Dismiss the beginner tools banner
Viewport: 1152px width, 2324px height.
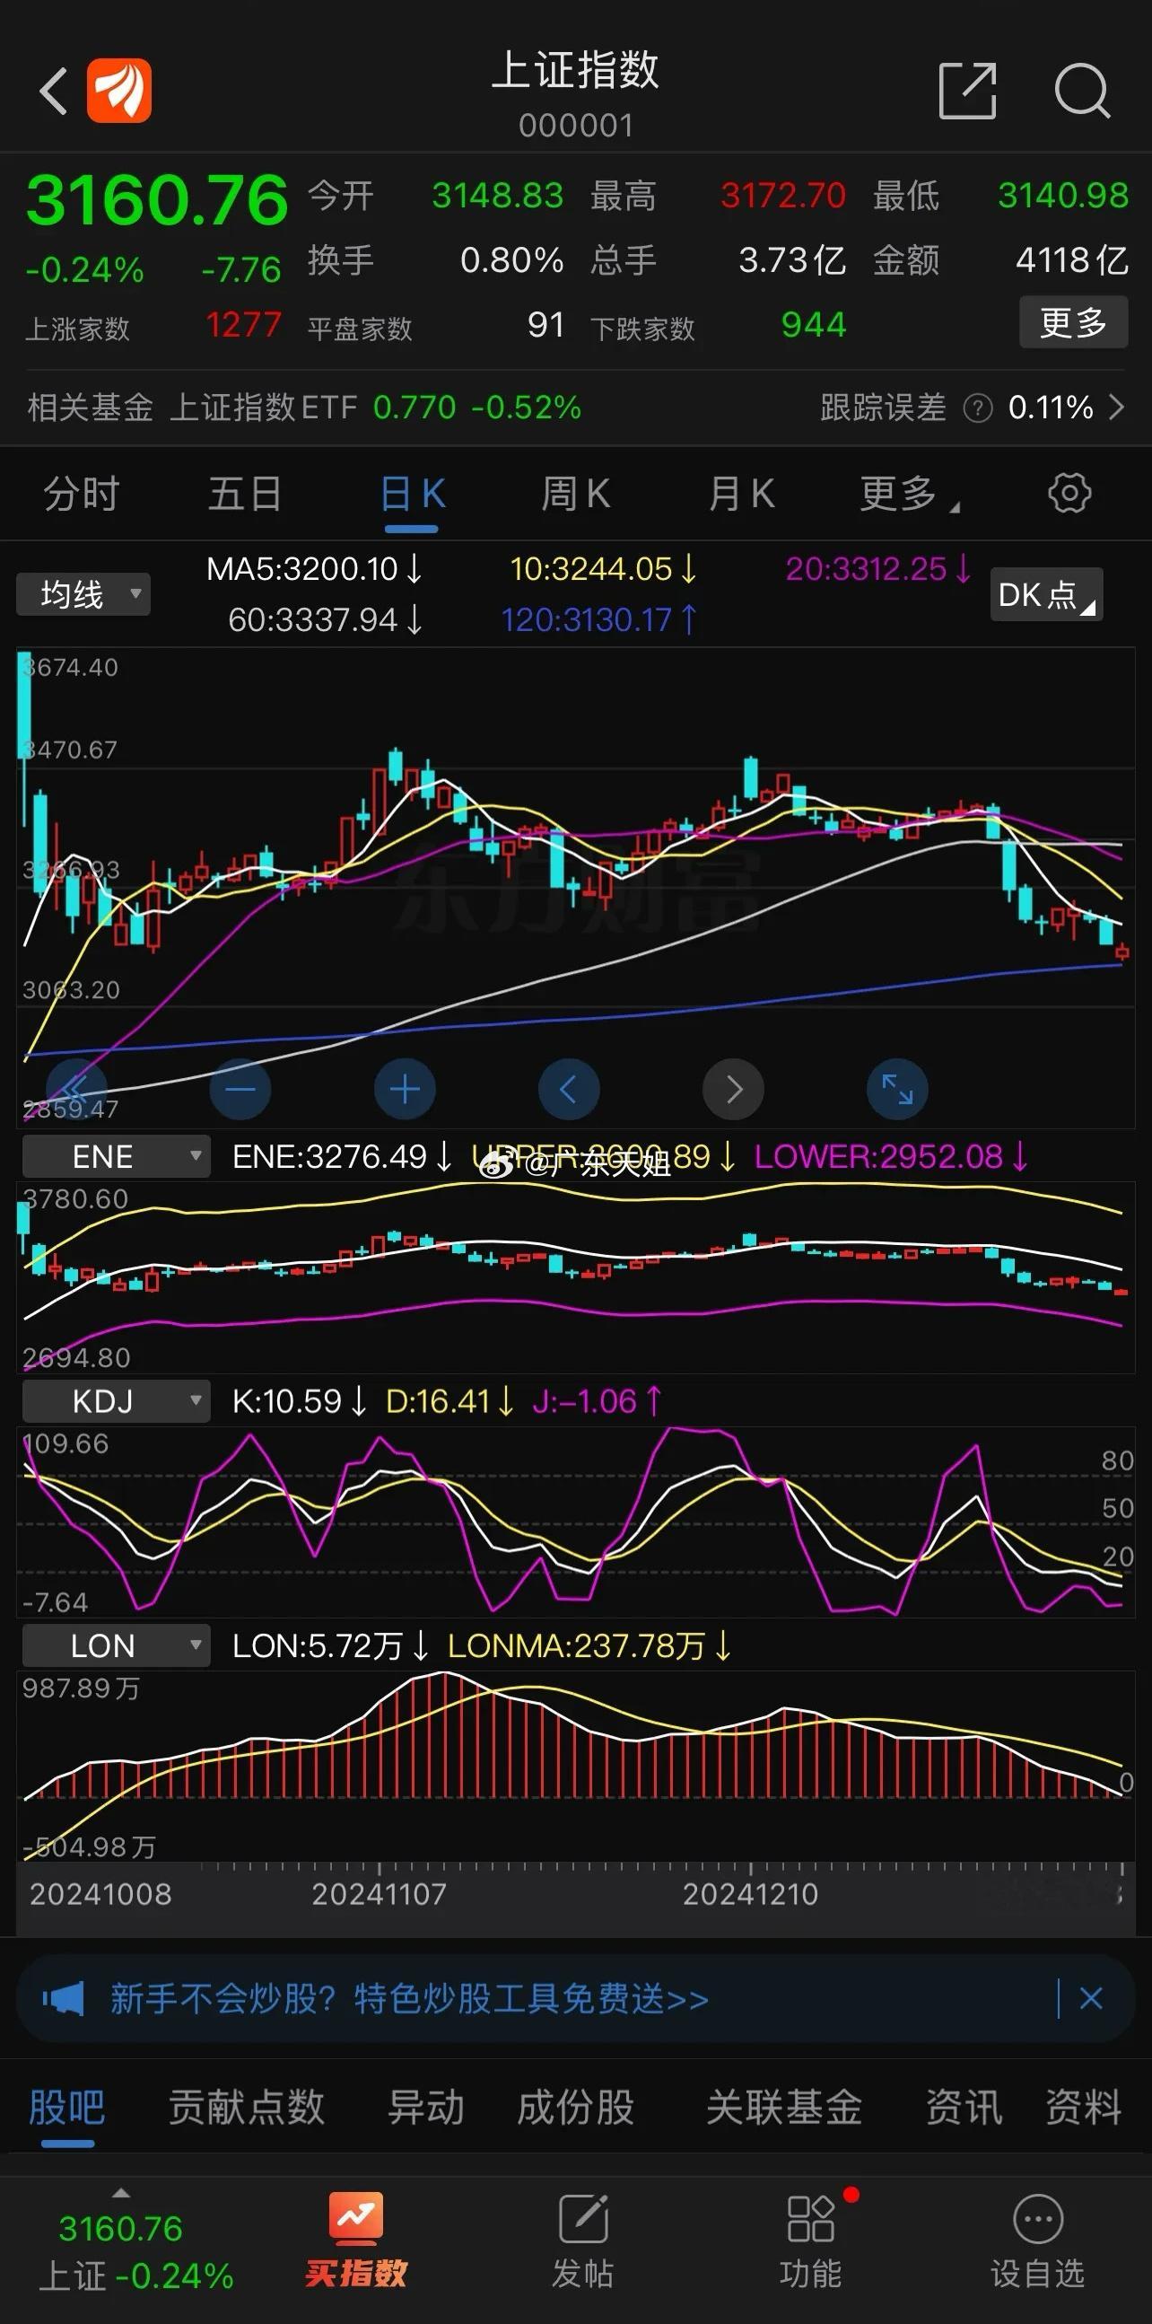tap(1091, 1998)
